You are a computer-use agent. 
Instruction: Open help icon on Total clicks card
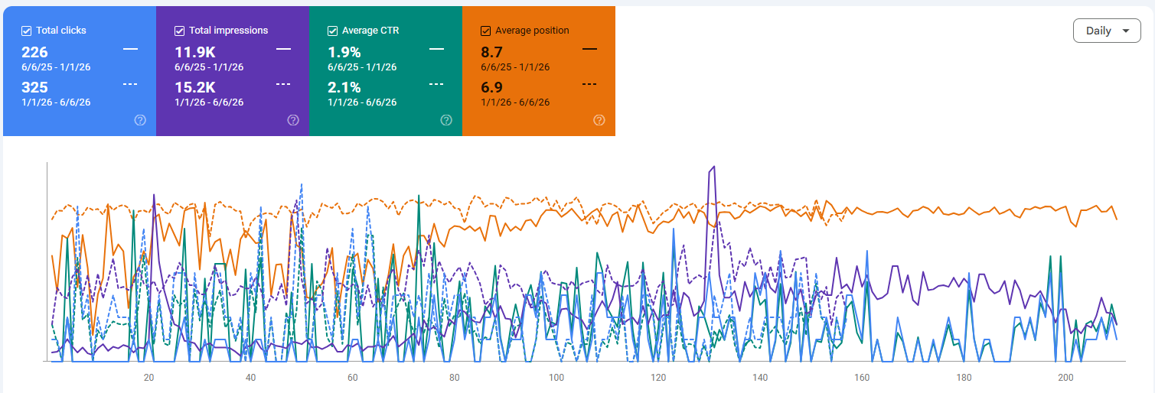(x=140, y=120)
